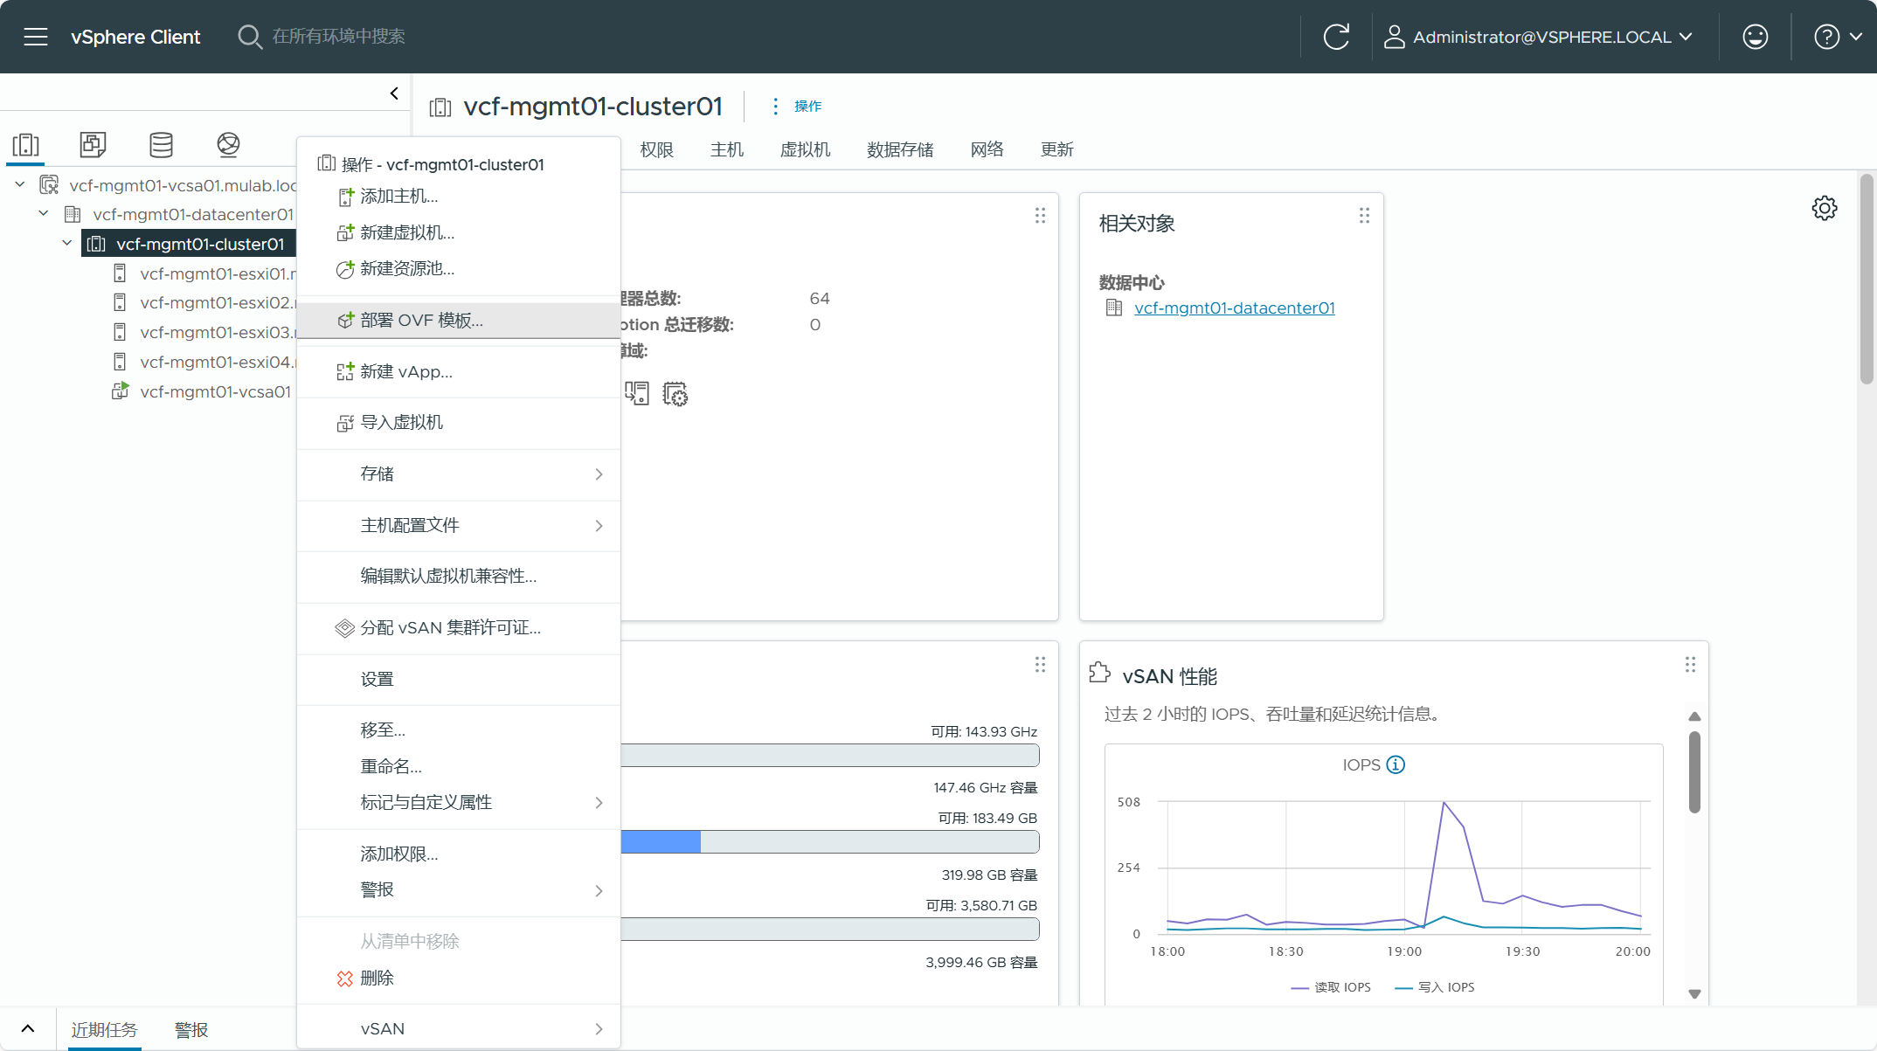
Task: Click the search box in header
Action: click(338, 37)
